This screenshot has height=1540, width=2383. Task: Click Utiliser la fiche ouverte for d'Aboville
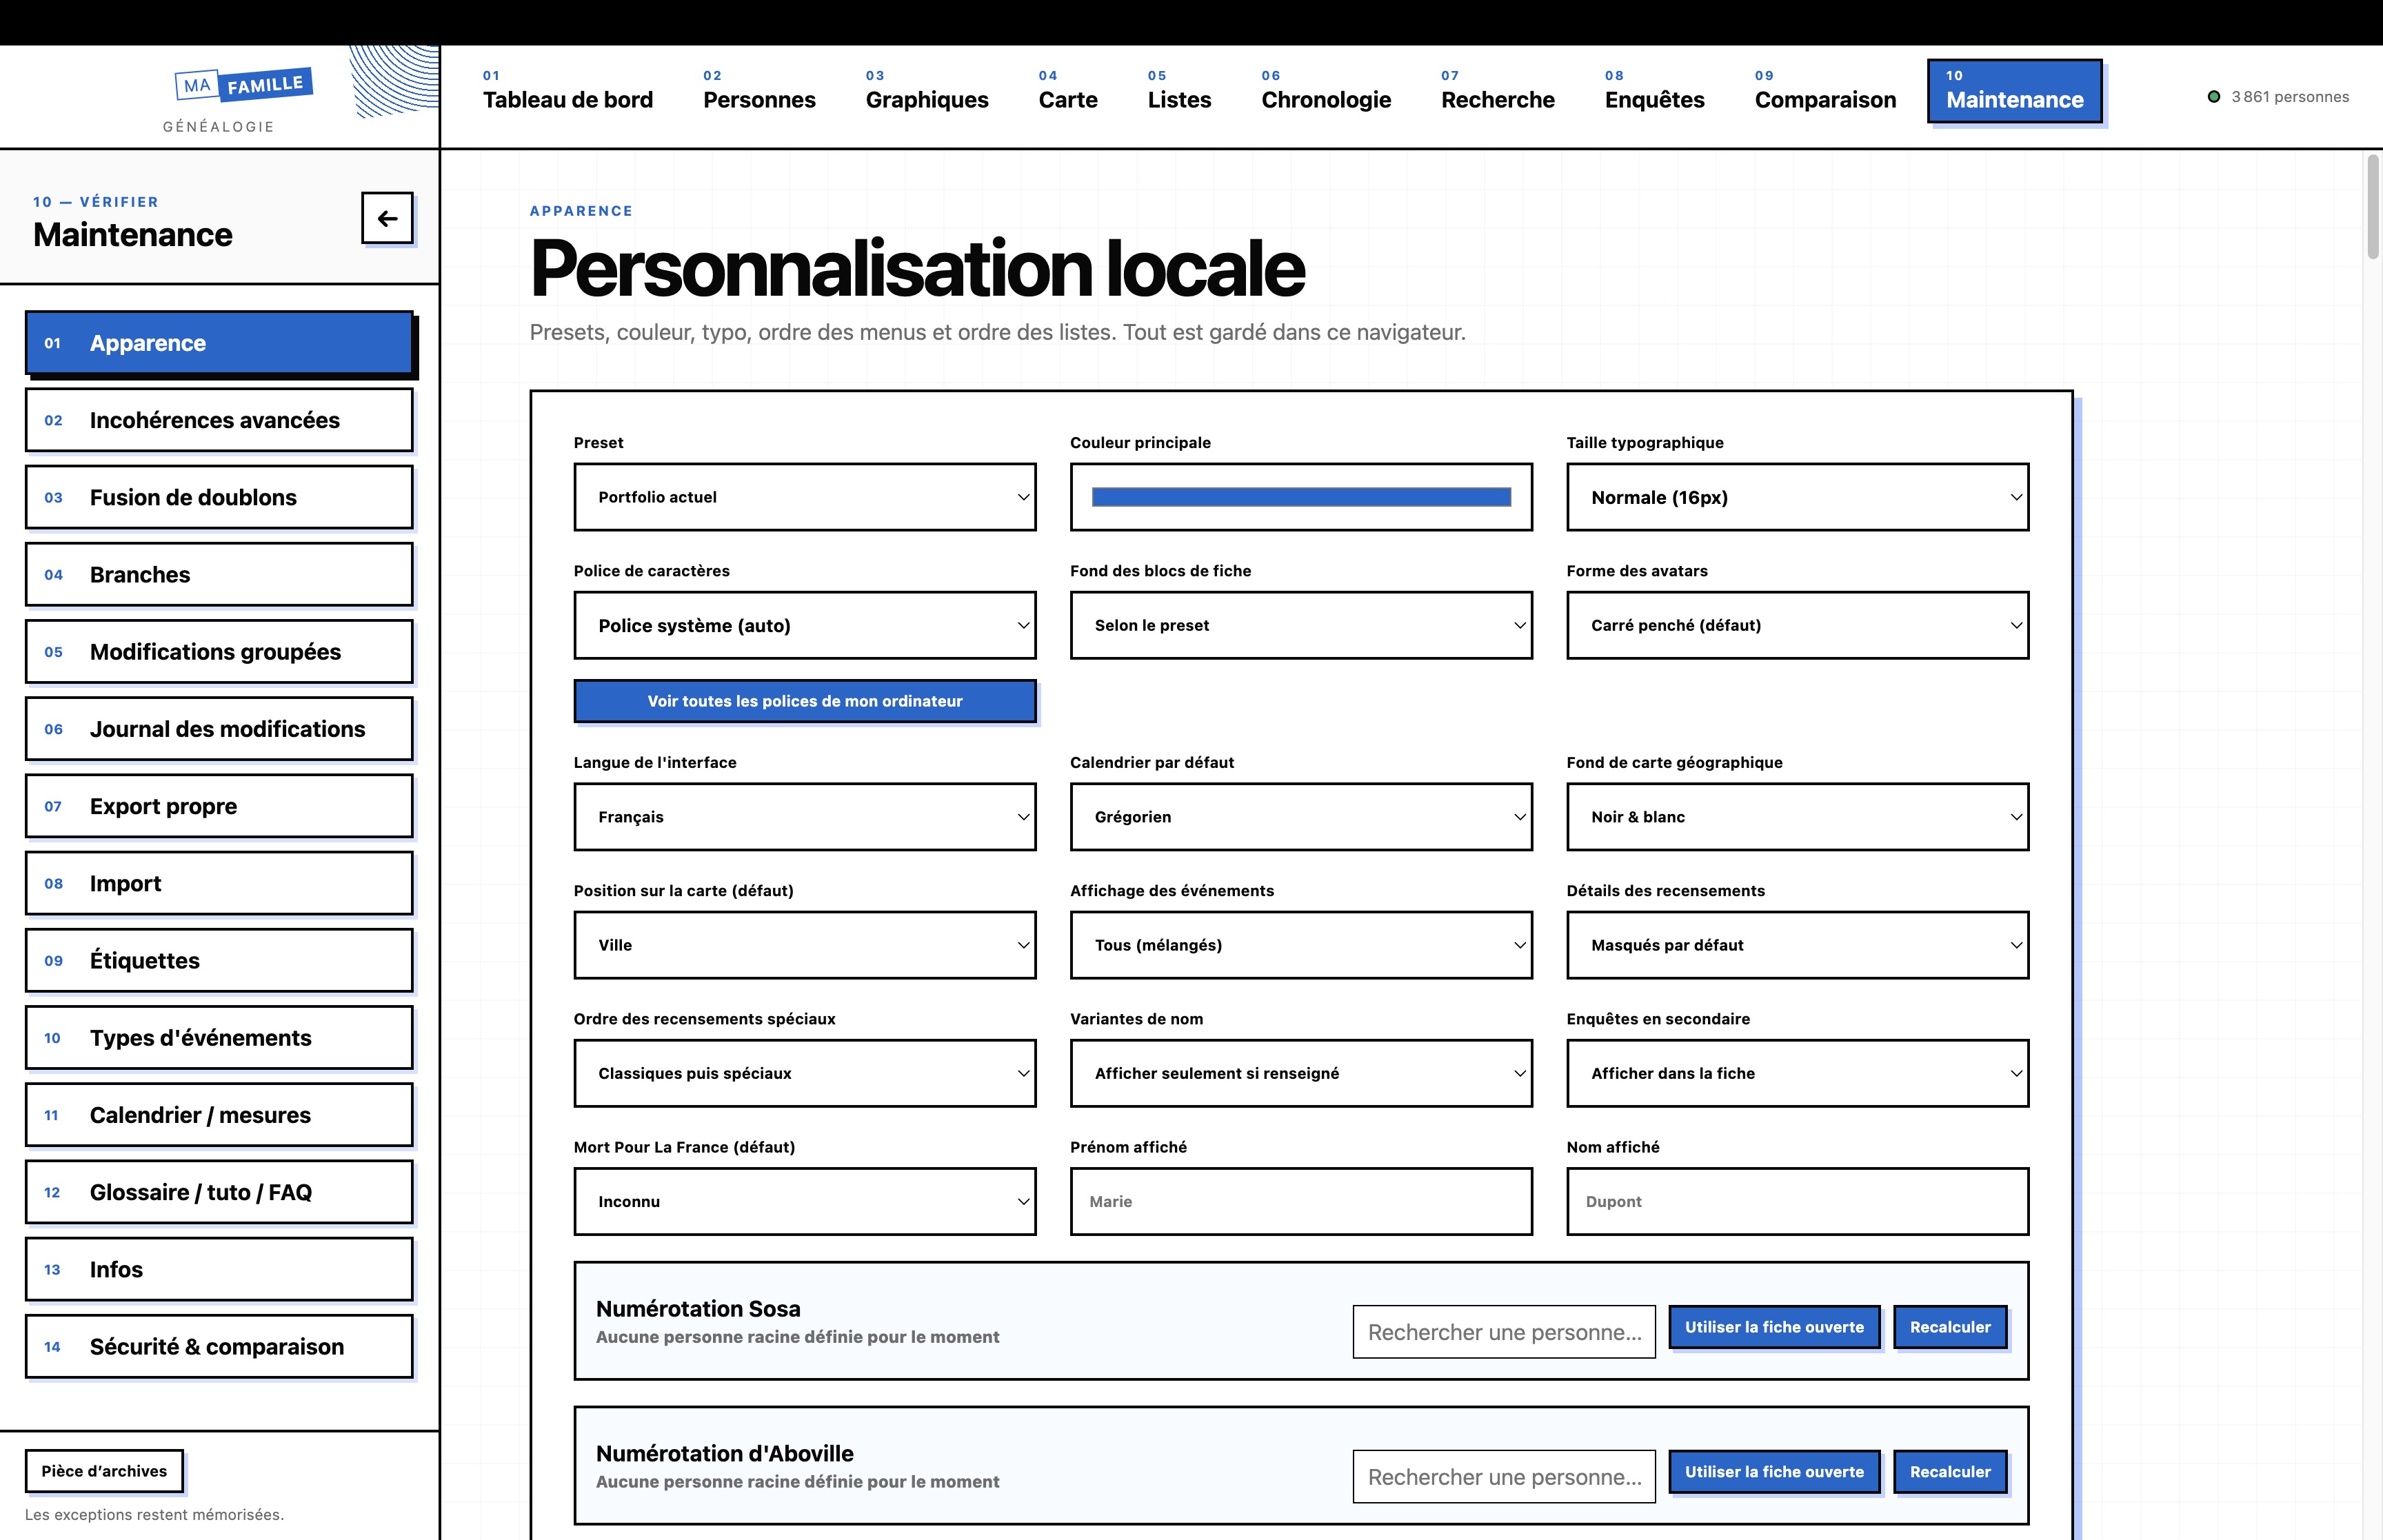click(x=1774, y=1472)
